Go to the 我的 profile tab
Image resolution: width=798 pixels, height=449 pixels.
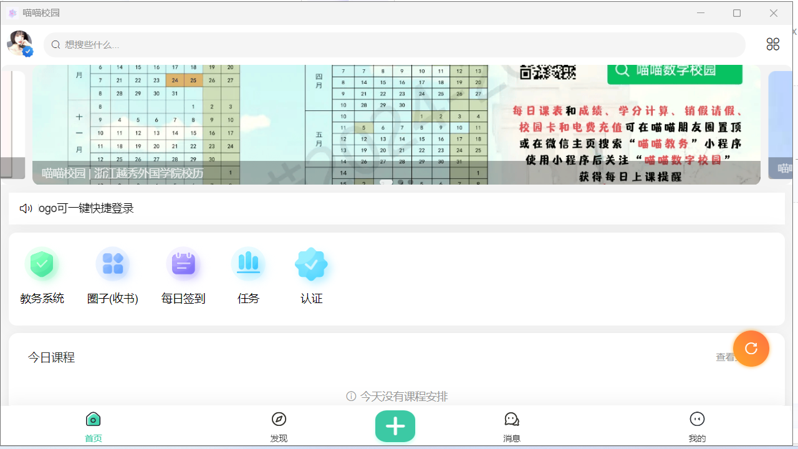[697, 426]
